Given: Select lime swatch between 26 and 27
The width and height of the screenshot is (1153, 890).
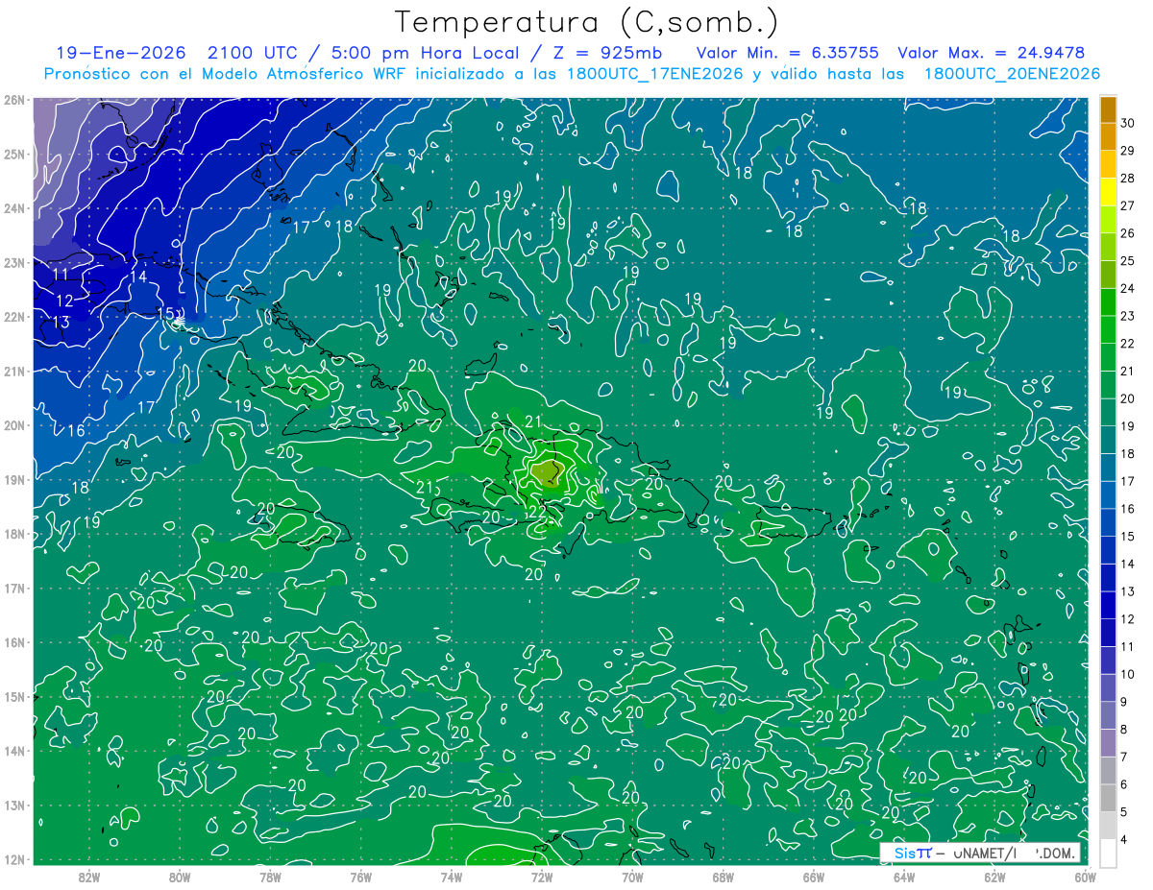Looking at the screenshot, I should click(1108, 220).
